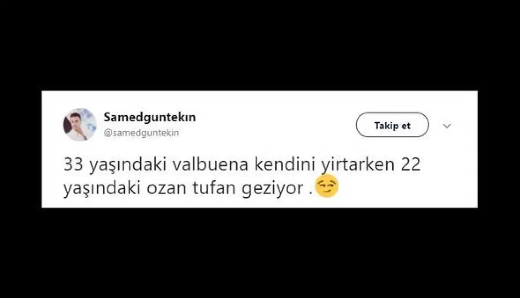Click the number 33 in tweet text
Image resolution: width=520 pixels, height=298 pixels.
(x=73, y=165)
